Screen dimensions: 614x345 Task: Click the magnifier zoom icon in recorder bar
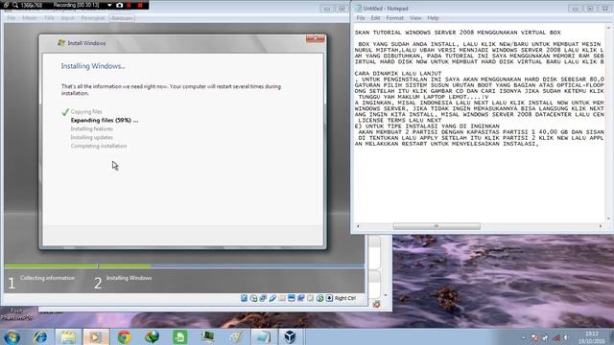[15, 5]
